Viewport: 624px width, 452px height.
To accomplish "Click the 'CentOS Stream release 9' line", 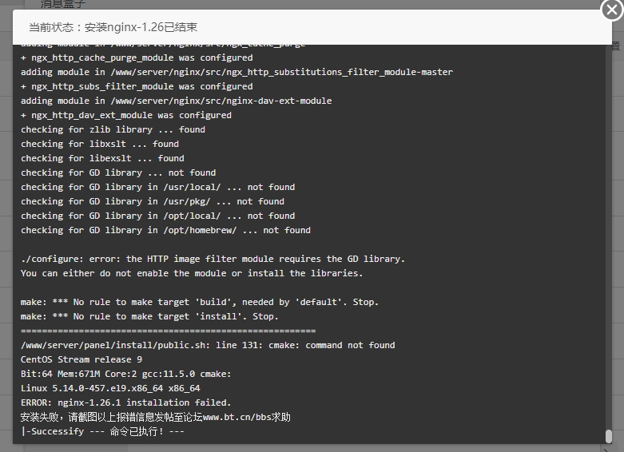I will [81, 359].
